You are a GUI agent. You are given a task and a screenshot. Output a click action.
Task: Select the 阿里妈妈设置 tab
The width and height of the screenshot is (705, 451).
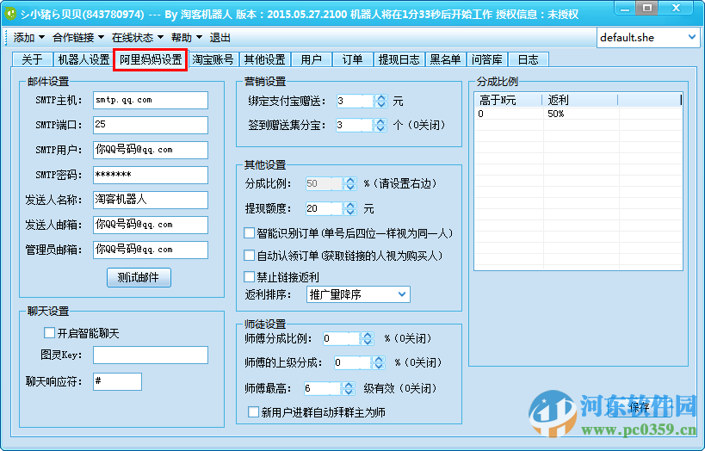tap(151, 59)
